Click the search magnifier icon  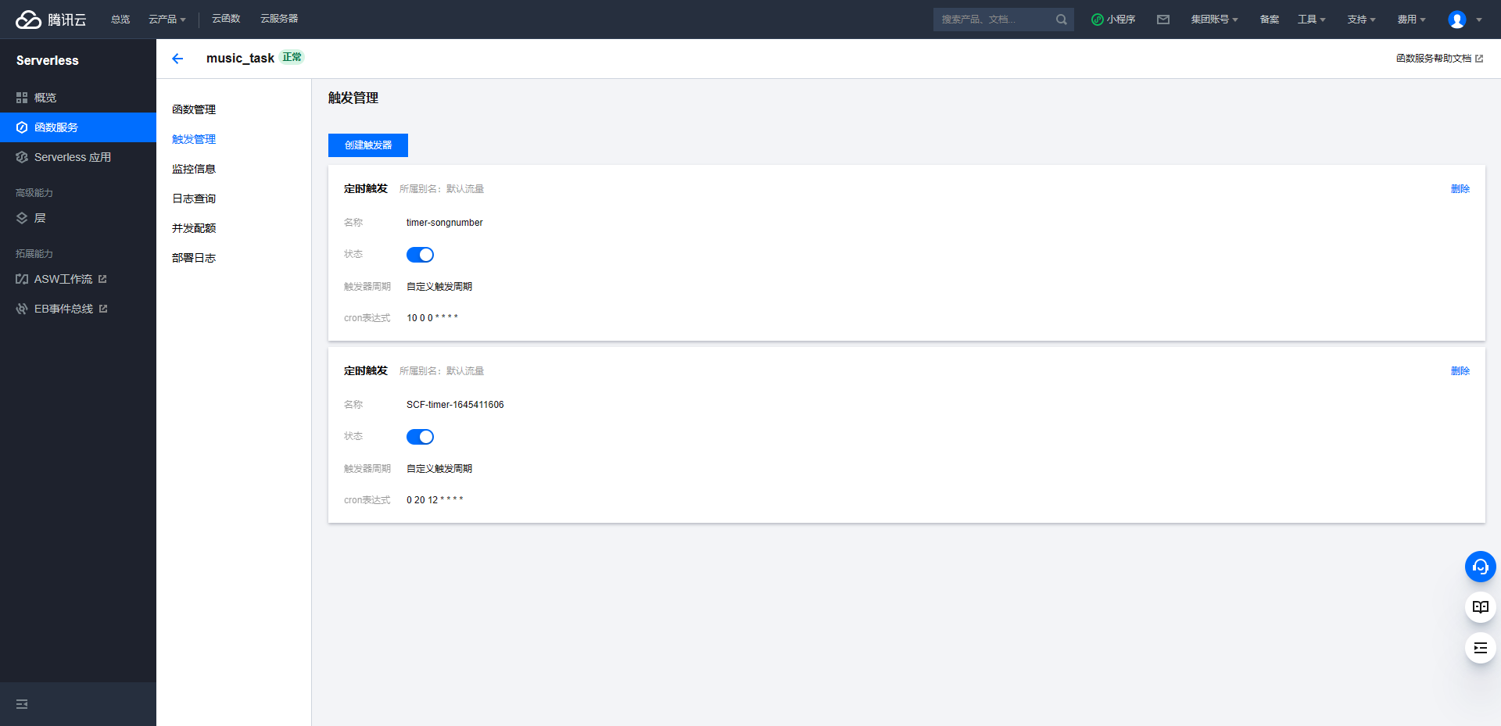point(1061,20)
